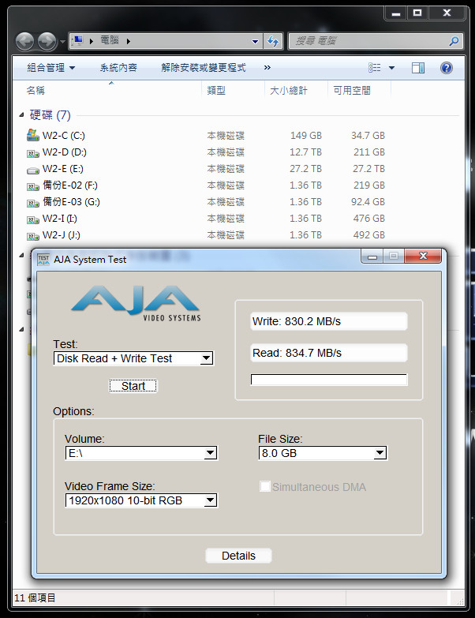Image resolution: width=475 pixels, height=618 pixels.
Task: Expand address bar history dropdown arrow
Action: coord(255,41)
